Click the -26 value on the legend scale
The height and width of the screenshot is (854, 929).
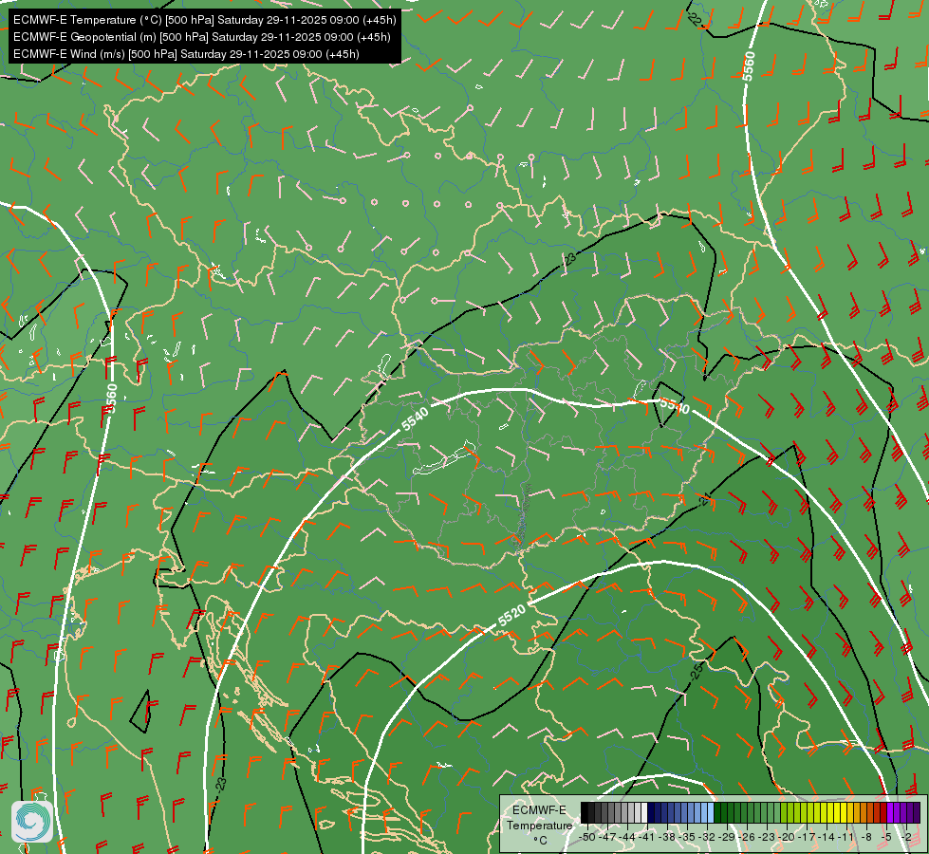pyautogui.click(x=749, y=837)
